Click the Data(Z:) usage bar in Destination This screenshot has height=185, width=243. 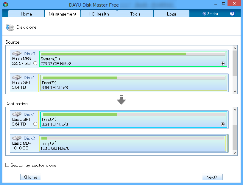134,114
